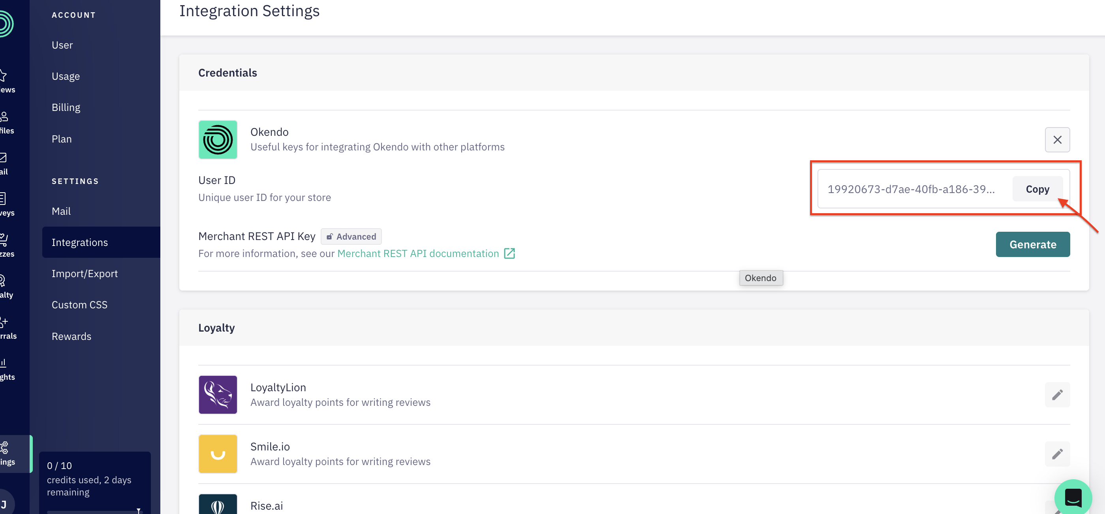Select Custom CSS in settings menu
The image size is (1105, 514).
79,305
